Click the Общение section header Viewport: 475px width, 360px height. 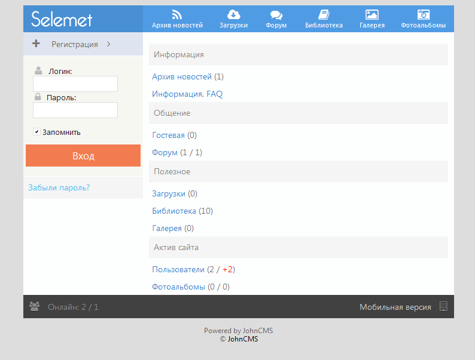tap(299, 113)
